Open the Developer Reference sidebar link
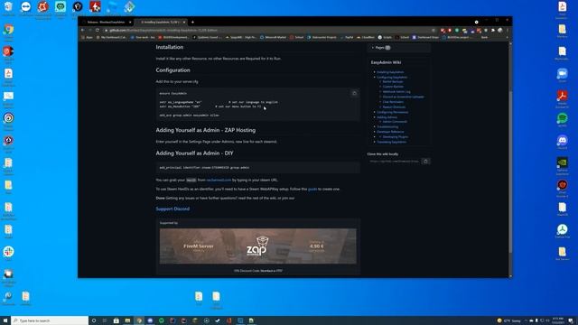This screenshot has width=578, height=325. click(x=390, y=132)
